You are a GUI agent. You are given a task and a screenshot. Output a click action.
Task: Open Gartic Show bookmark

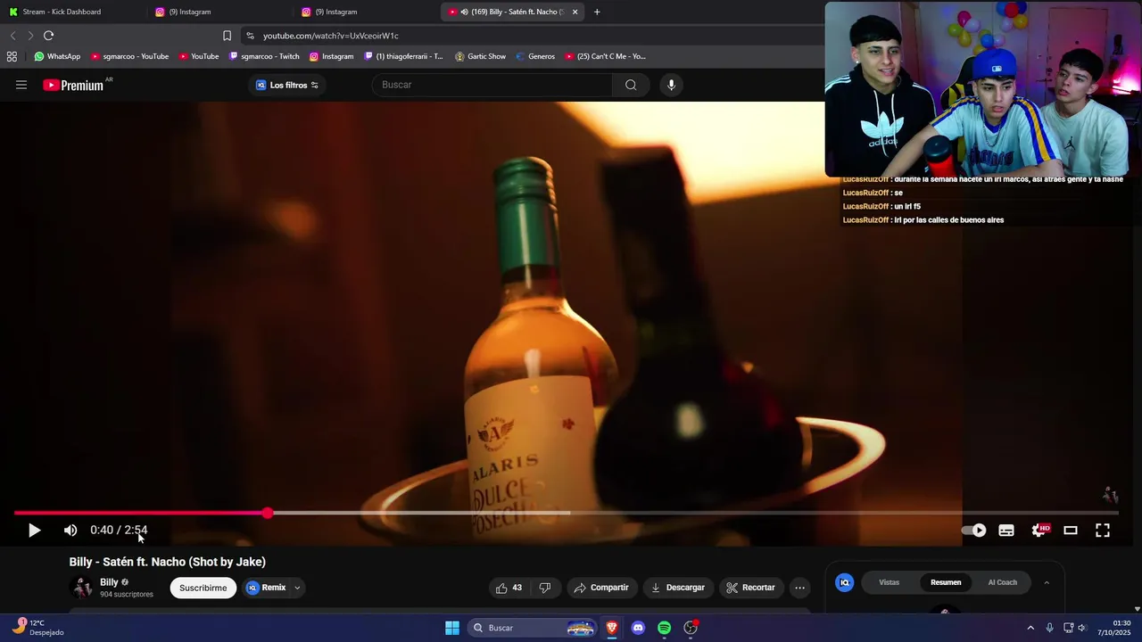point(480,56)
